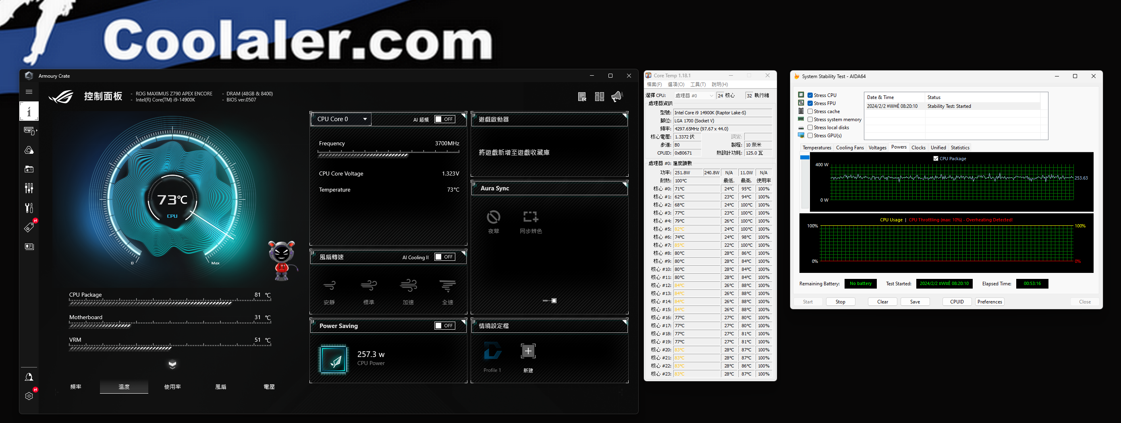Expand more temperature sensors chevron

[172, 364]
